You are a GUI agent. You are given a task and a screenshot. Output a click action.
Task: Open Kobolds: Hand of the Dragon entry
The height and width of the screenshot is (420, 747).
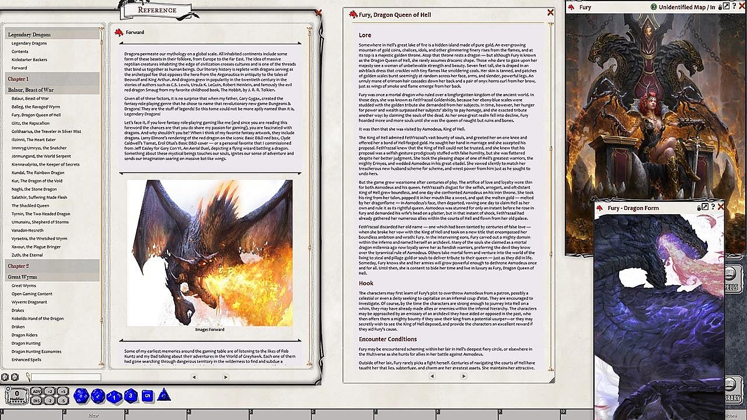click(37, 318)
